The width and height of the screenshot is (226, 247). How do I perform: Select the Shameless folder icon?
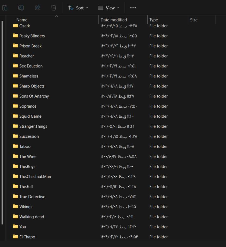15,76
